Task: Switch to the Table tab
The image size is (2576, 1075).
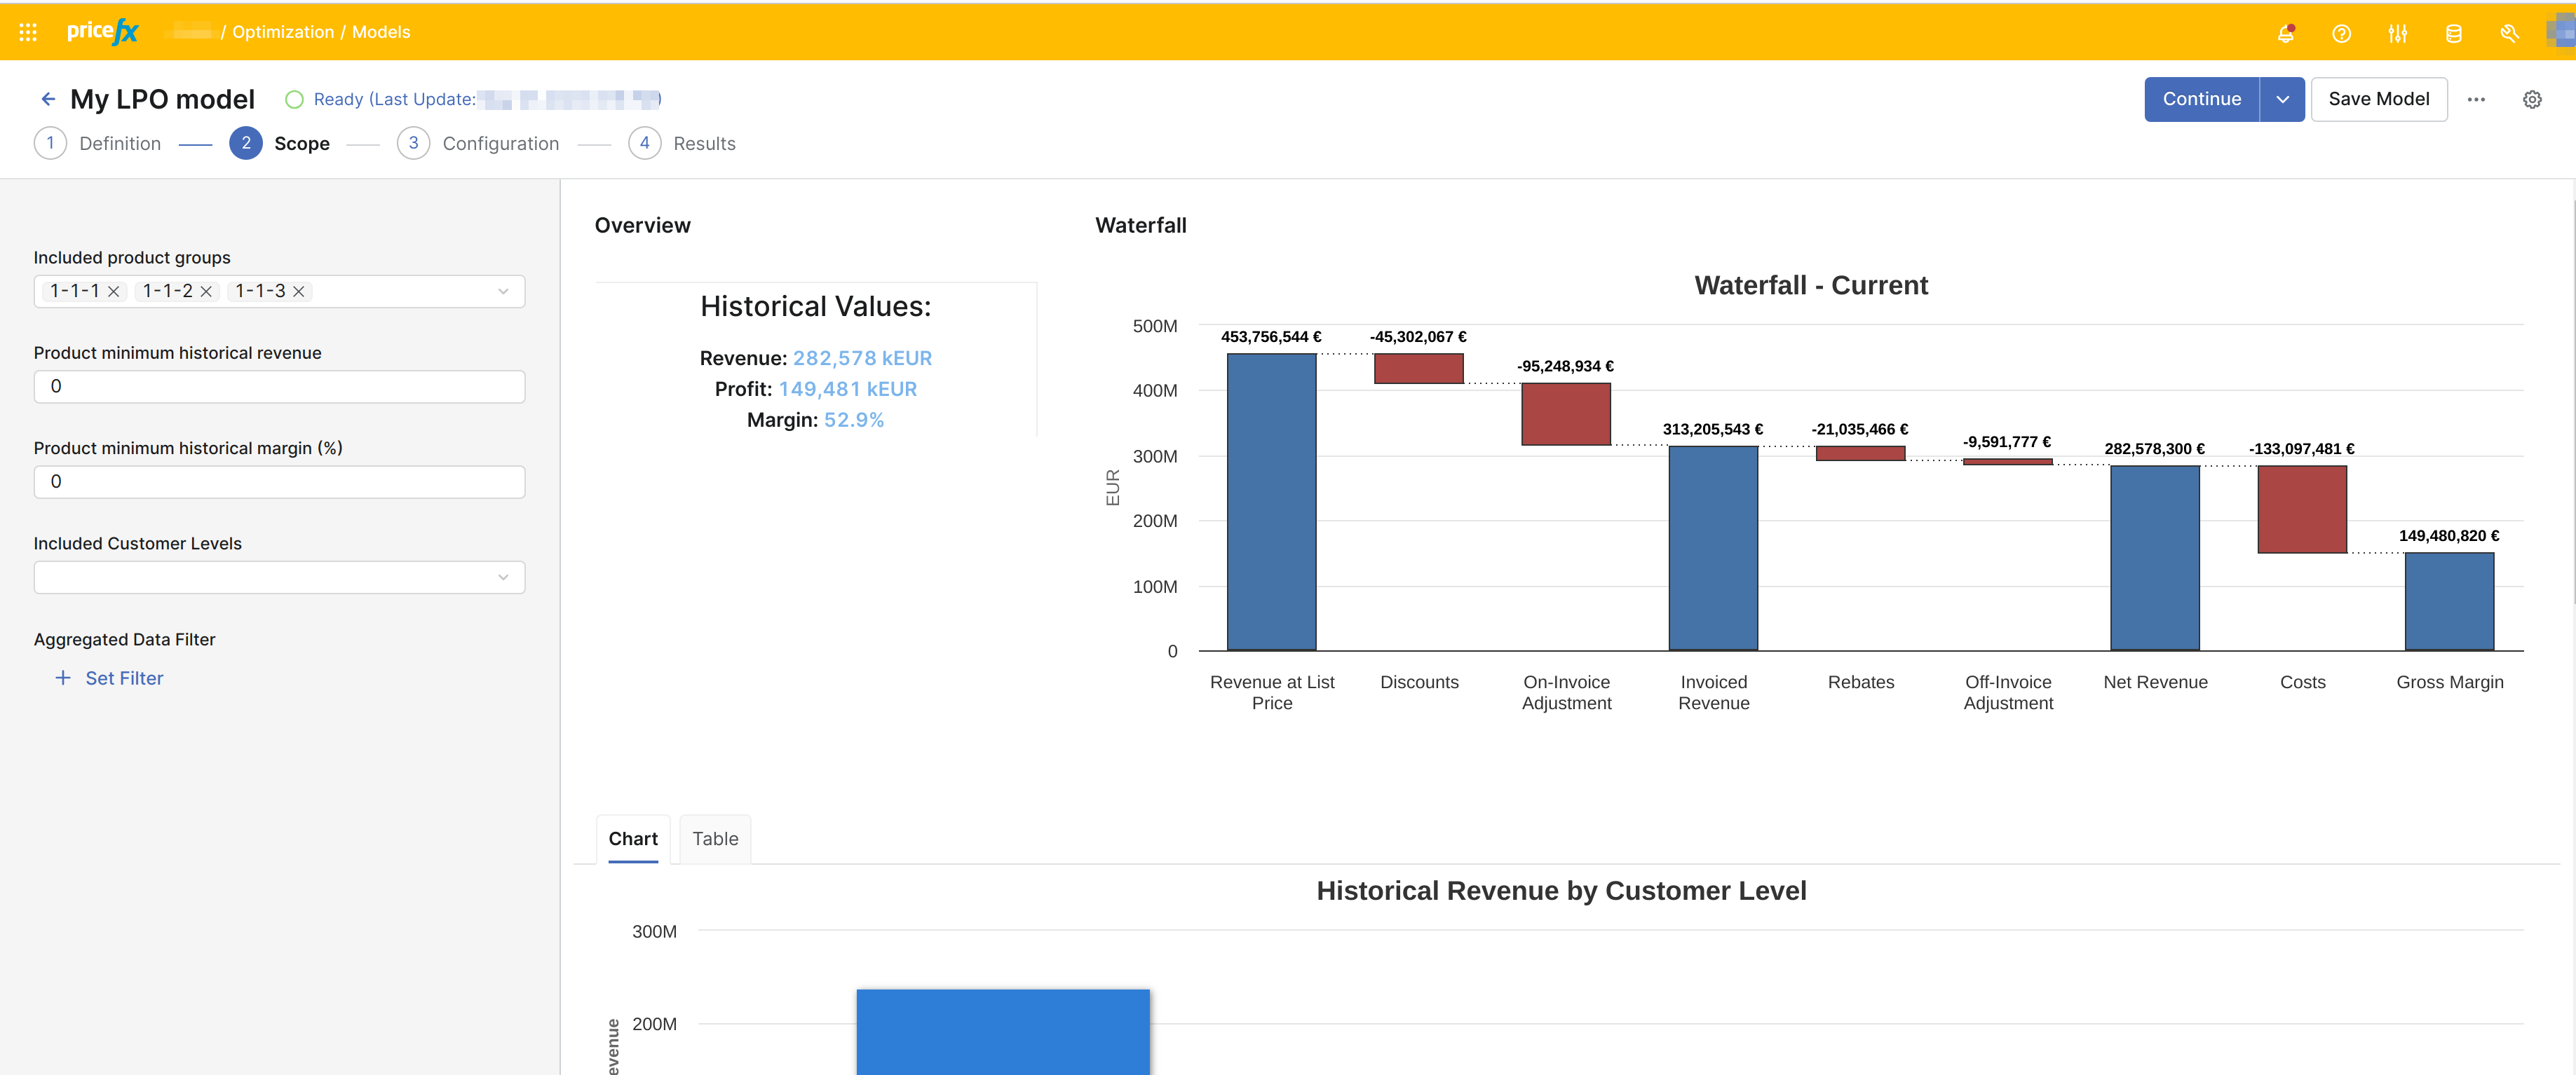Action: pos(715,838)
